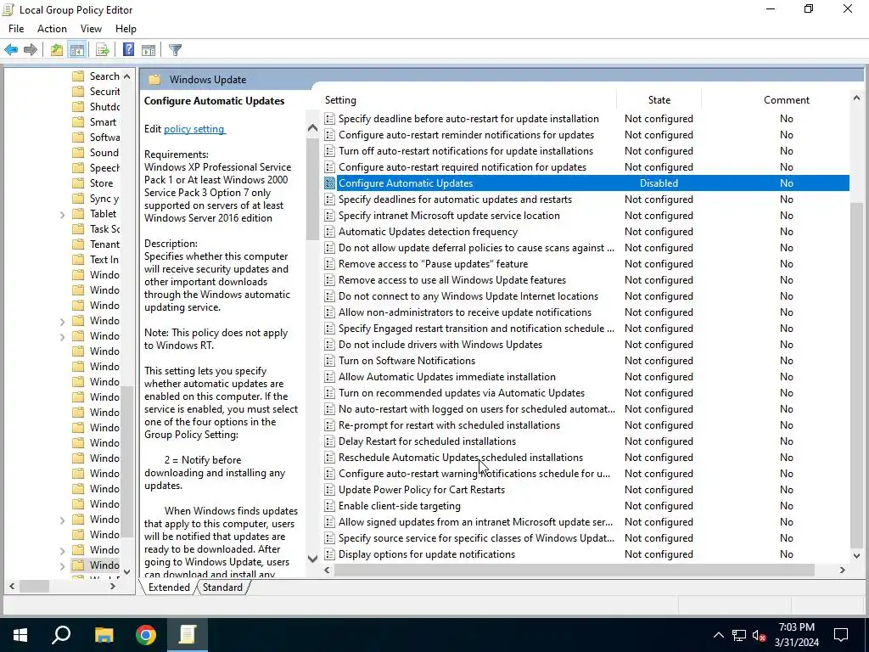
Task: Show hidden tray icons chevron
Action: click(718, 635)
